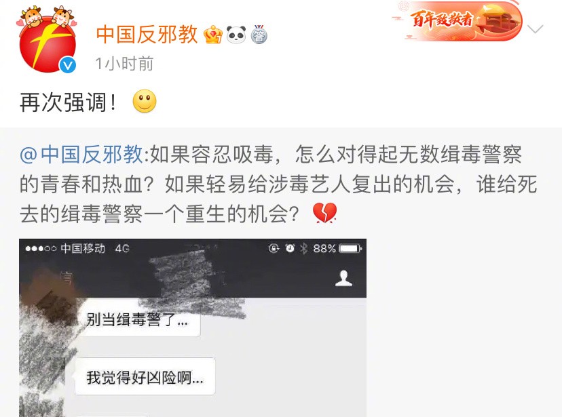Tap the crown membership badge icon
This screenshot has width=562, height=417.
[213, 35]
